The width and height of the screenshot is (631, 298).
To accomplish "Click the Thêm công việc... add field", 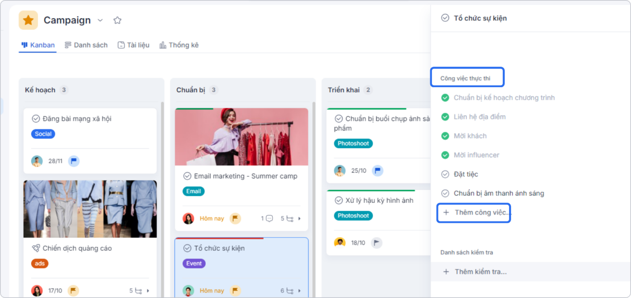I will (474, 213).
